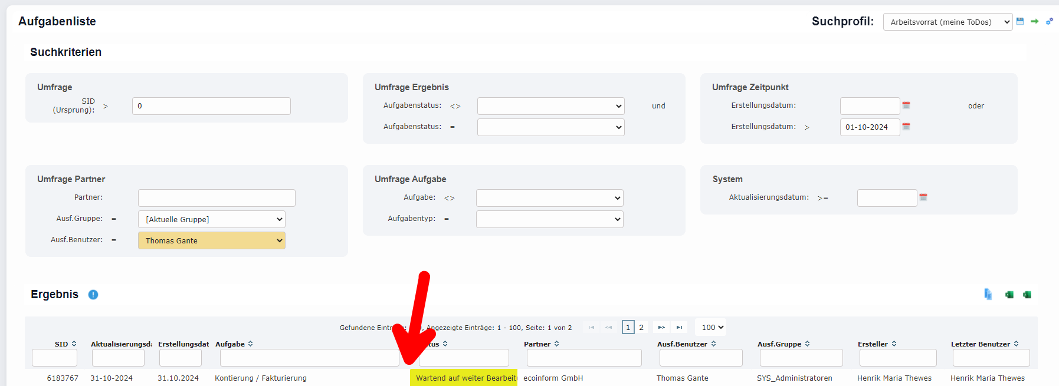The width and height of the screenshot is (1059, 386).
Task: Select results page 2
Action: (x=641, y=327)
